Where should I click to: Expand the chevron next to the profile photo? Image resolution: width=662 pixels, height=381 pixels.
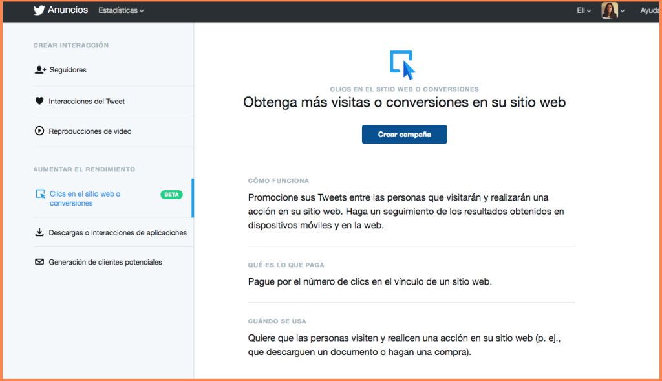[x=622, y=10]
